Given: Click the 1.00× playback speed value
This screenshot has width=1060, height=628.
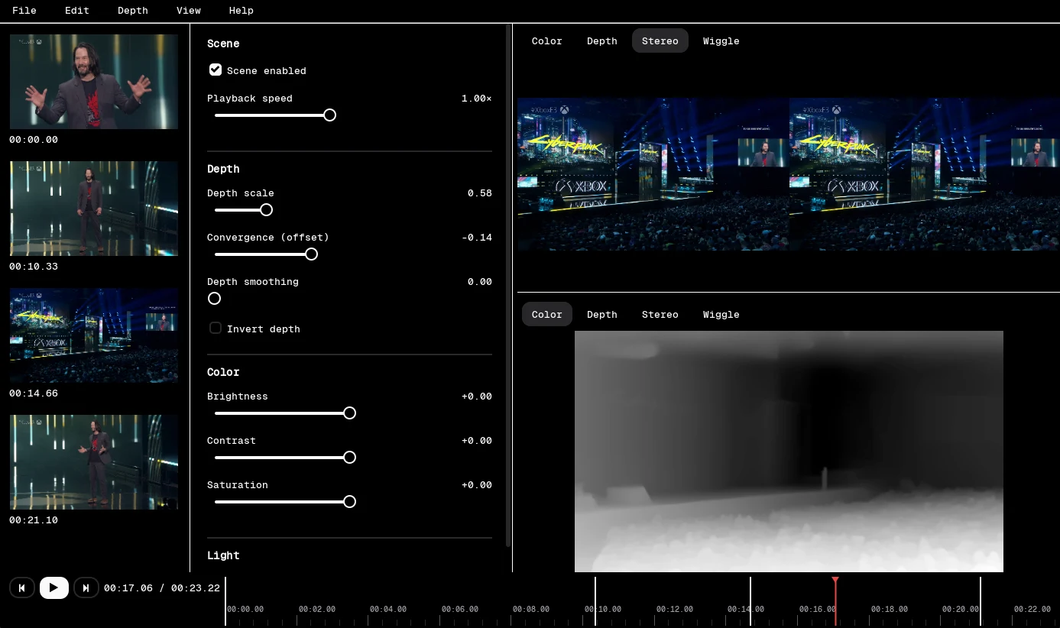Looking at the screenshot, I should [x=477, y=99].
